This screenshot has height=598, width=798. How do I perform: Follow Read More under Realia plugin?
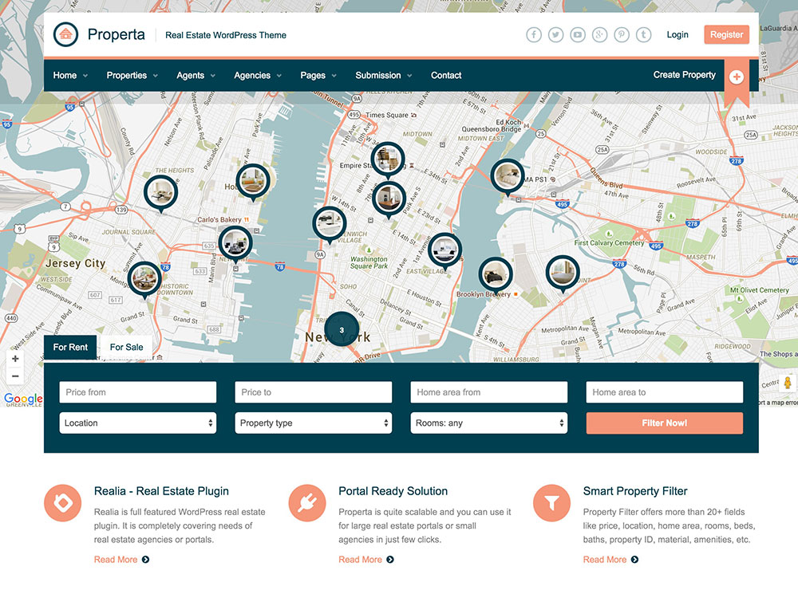pyautogui.click(x=116, y=560)
